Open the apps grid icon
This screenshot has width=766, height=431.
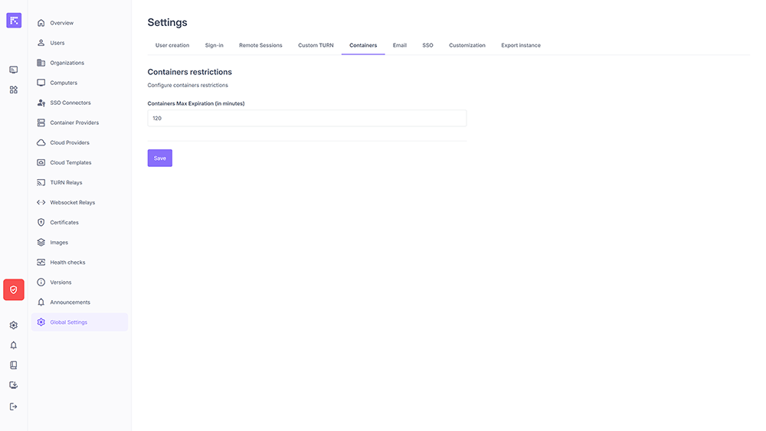tap(14, 90)
